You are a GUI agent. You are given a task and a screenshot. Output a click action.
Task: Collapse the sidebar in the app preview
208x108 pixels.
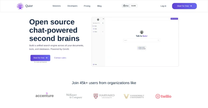[103, 19]
